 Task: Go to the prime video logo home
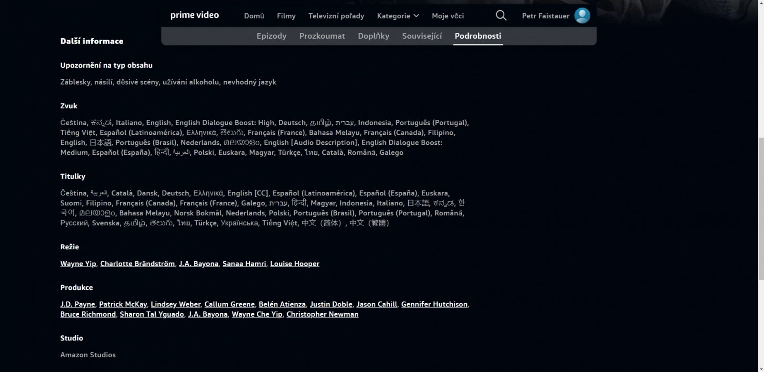pyautogui.click(x=195, y=15)
